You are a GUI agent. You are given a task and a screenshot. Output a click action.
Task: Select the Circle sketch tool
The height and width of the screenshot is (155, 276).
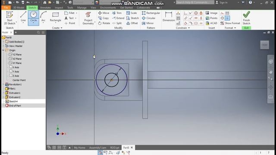coord(34,17)
